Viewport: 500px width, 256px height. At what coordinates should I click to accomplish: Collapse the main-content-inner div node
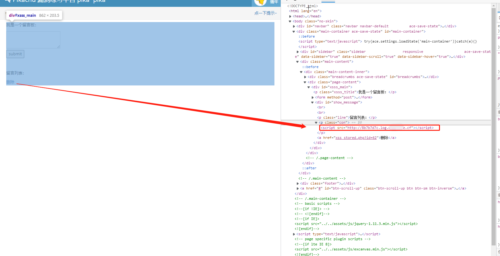tap(301, 72)
